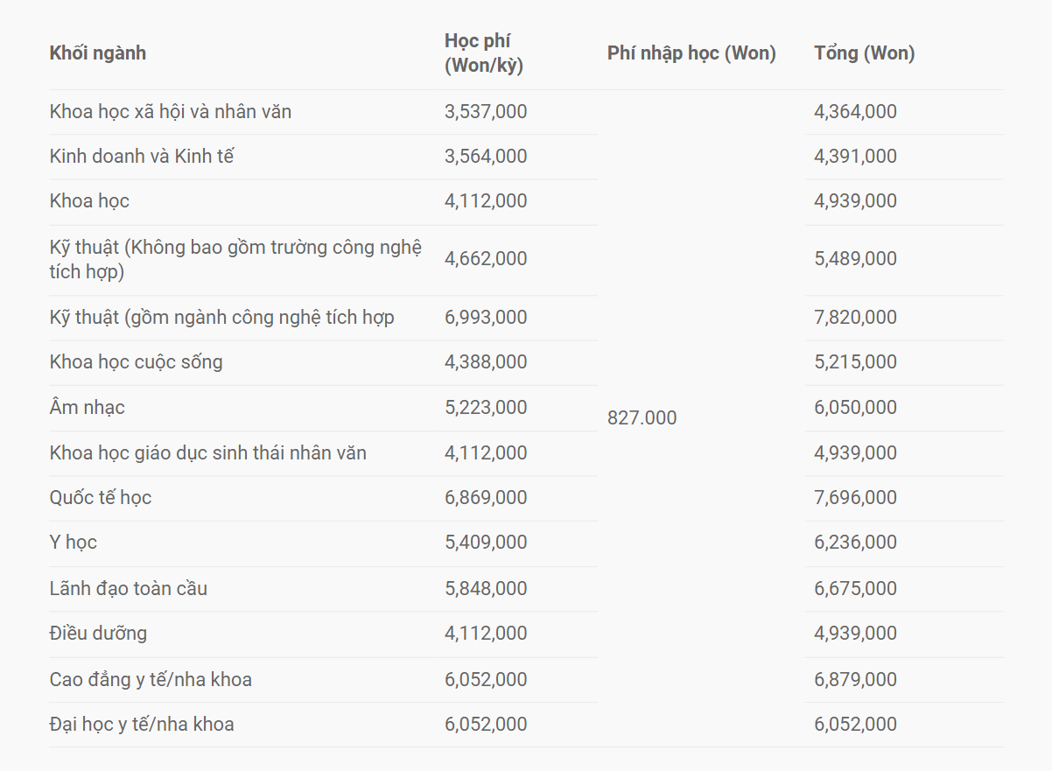The height and width of the screenshot is (771, 1052).
Task: Select the "Quốc tế học" cell
Action: 101,498
